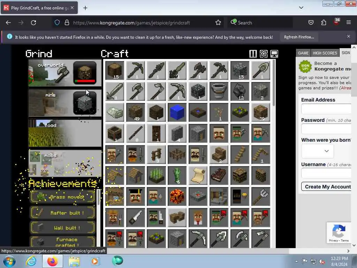Craft the villager with graduation cap
This screenshot has height=268, width=357.
136,196
